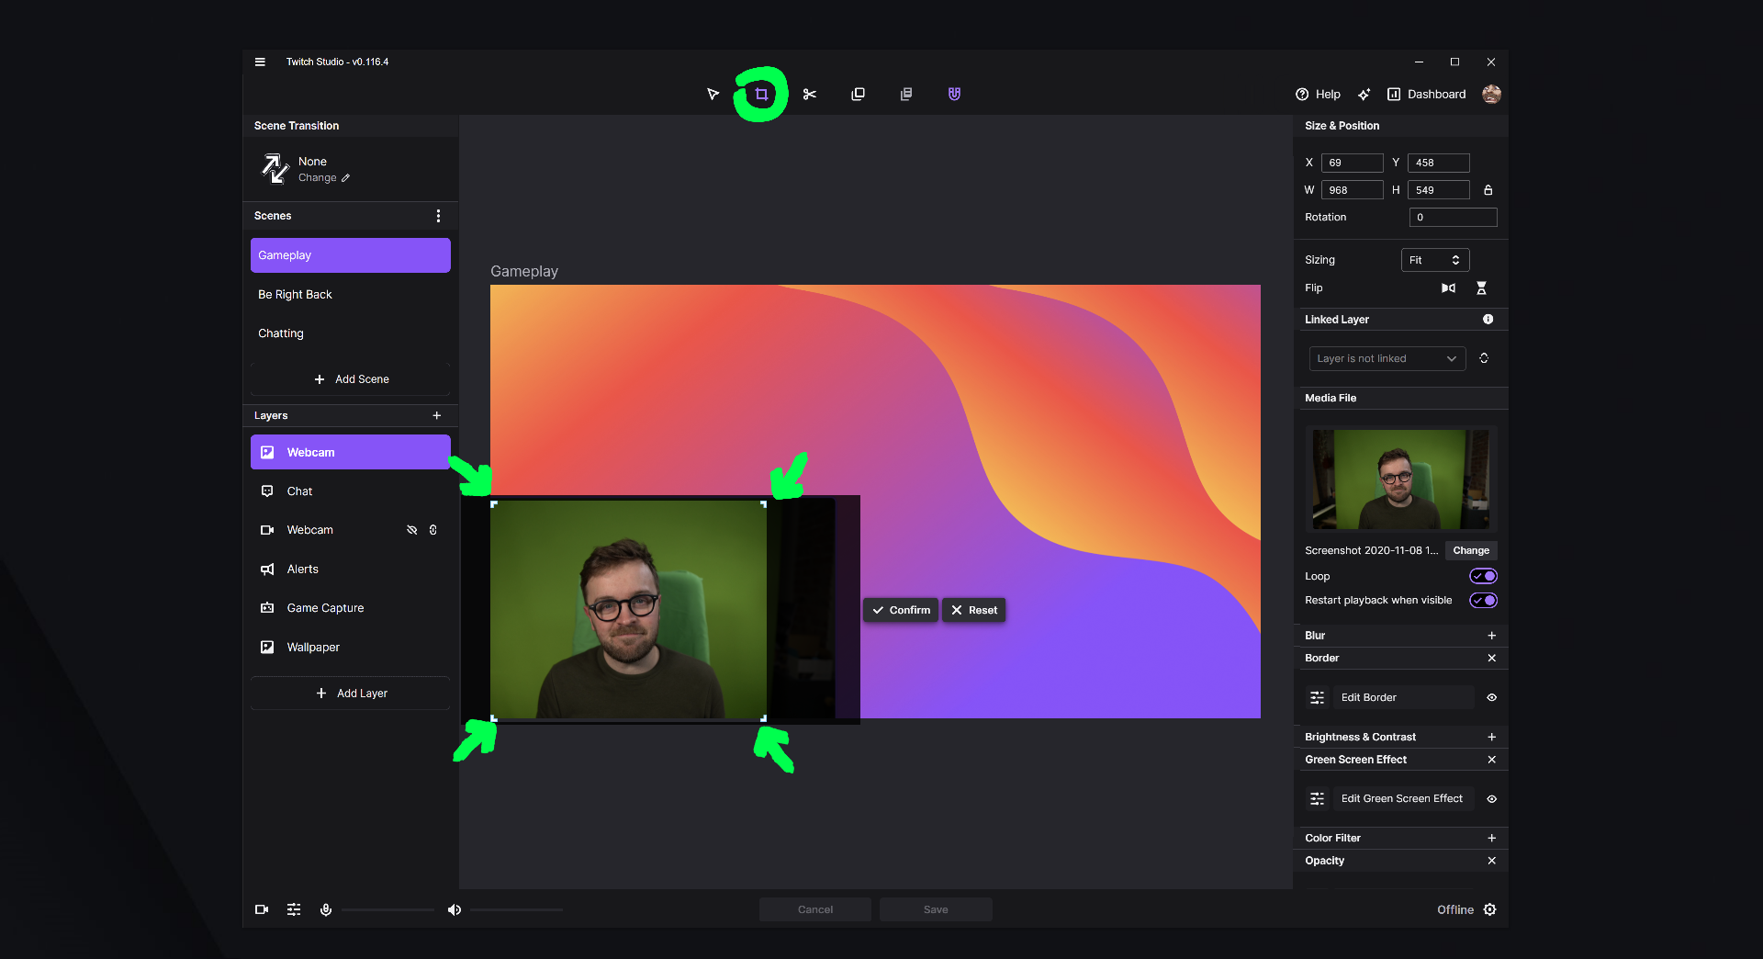Toggle Border effect visibility eye icon
The width and height of the screenshot is (1763, 959).
(x=1491, y=698)
